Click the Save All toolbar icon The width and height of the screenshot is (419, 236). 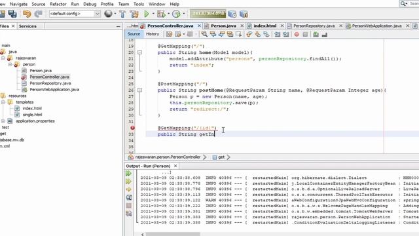coord(12,14)
